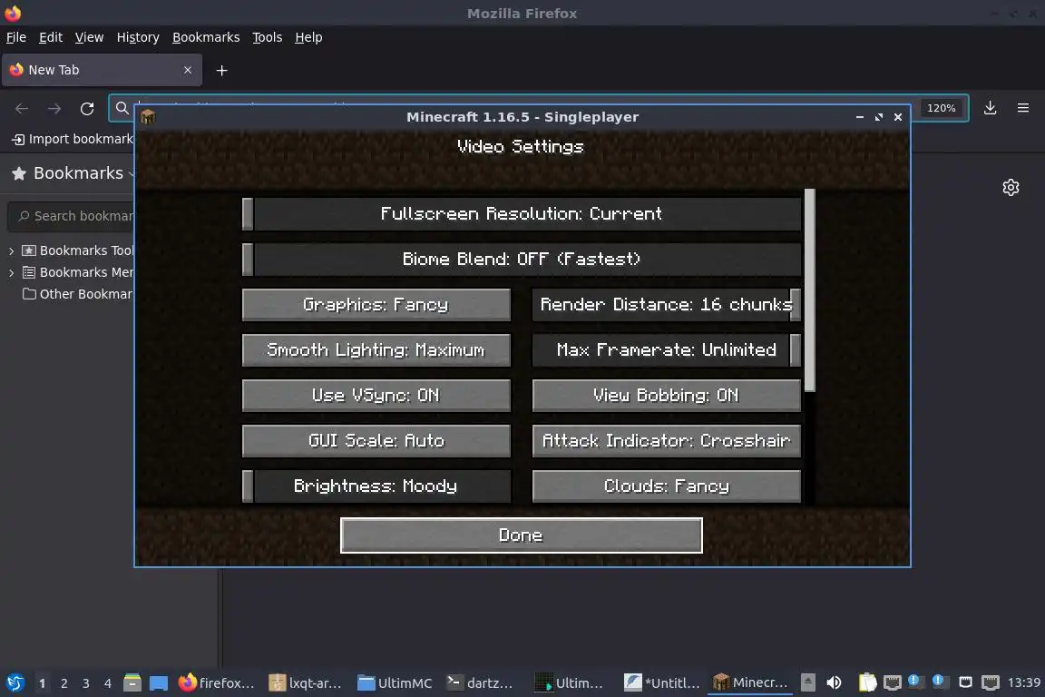
Task: Turn off Use VSync
Action: pyautogui.click(x=376, y=396)
